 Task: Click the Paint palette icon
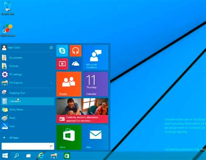tap(5, 118)
